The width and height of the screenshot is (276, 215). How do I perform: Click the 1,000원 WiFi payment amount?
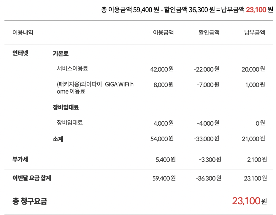[x=255, y=85]
